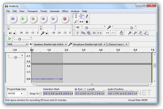Click the vertical scrollbar up arrow

click(154, 55)
